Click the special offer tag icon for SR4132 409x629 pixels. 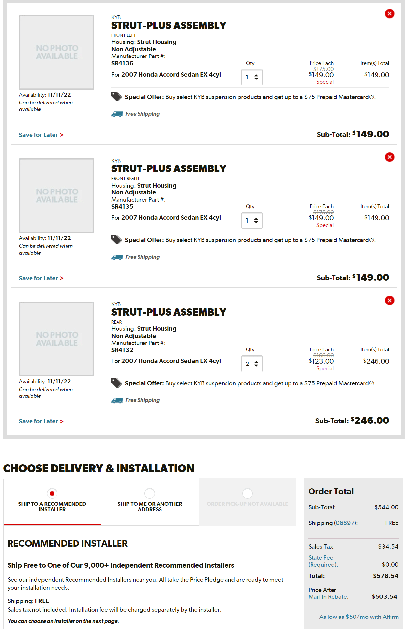(117, 383)
